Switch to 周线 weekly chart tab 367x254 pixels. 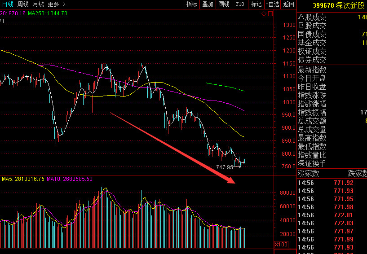click(x=23, y=4)
